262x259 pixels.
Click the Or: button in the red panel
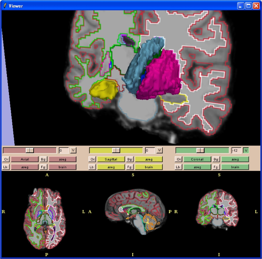click(6, 160)
